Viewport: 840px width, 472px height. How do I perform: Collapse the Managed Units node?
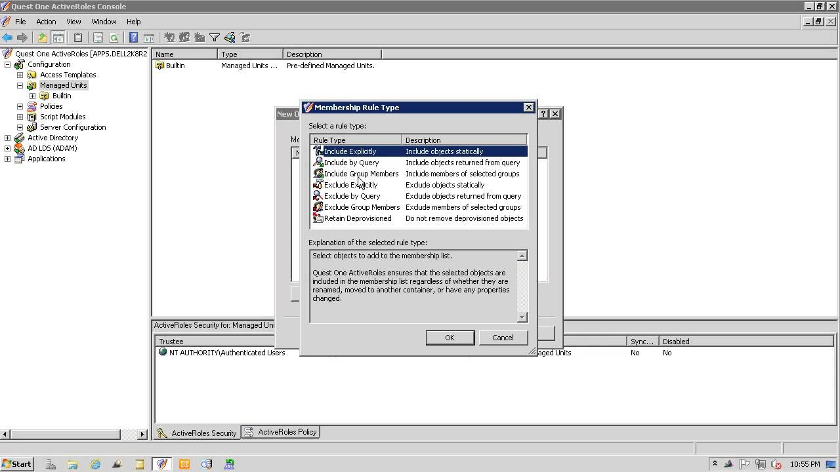coord(20,85)
